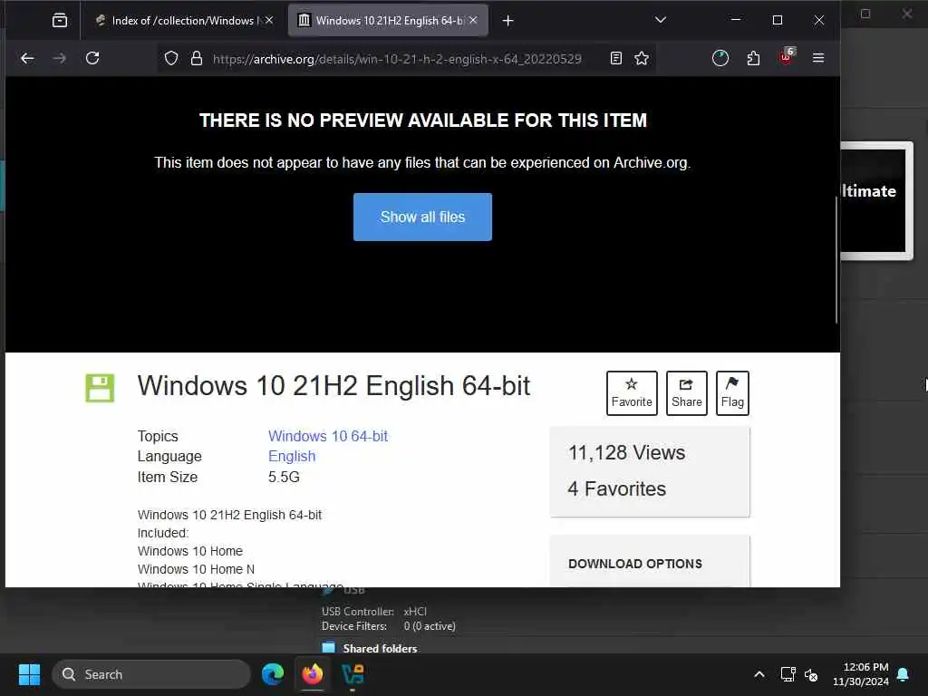Select Shared folders in VirtualBox window
The width and height of the screenshot is (928, 696).
(380, 649)
